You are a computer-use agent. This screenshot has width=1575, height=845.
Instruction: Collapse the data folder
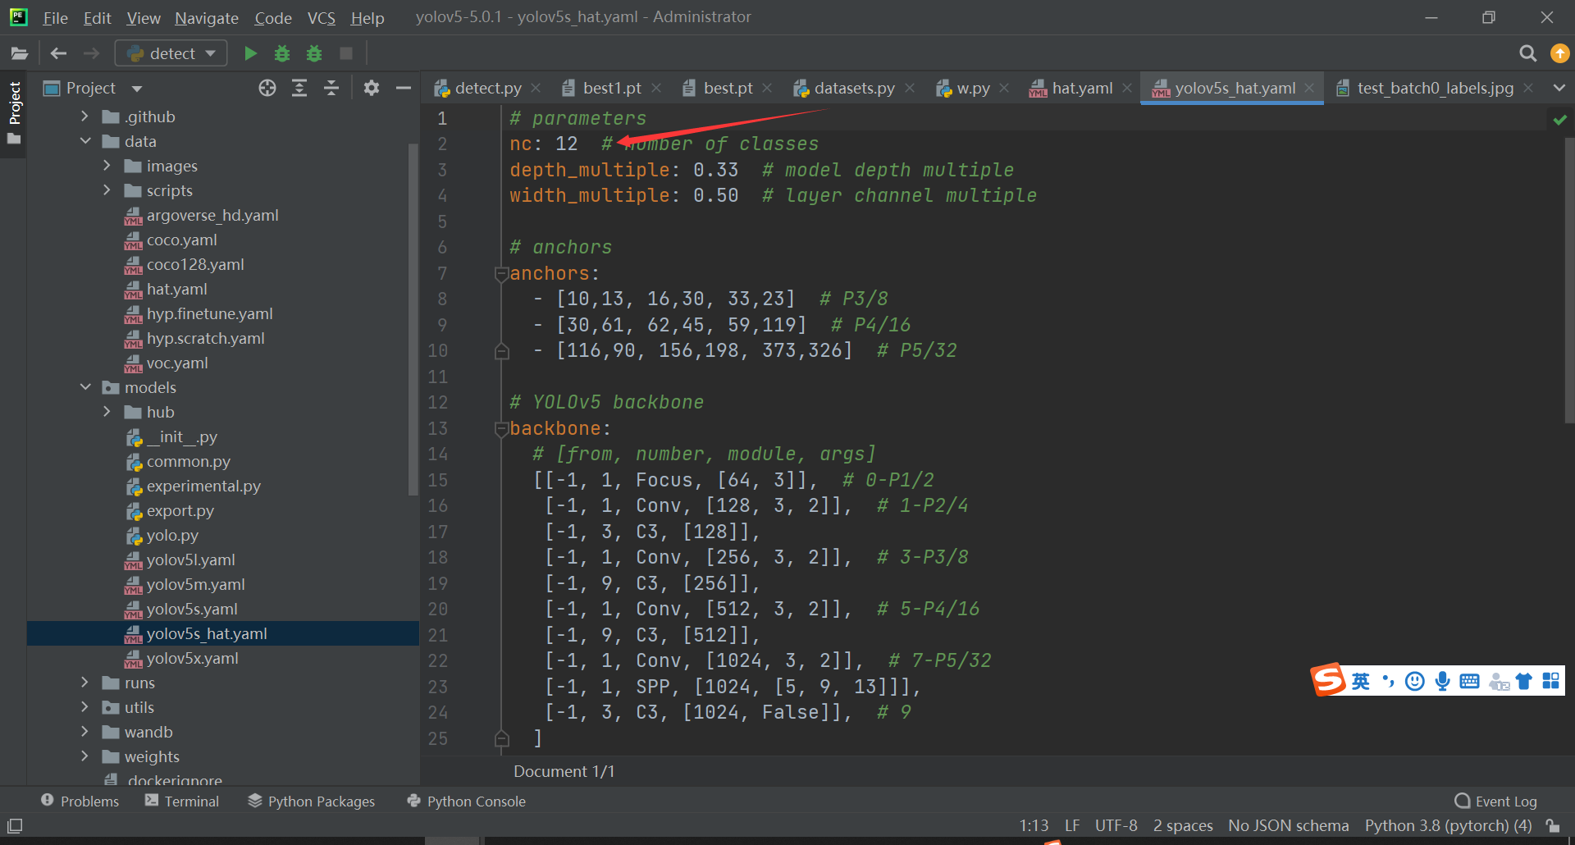click(84, 141)
